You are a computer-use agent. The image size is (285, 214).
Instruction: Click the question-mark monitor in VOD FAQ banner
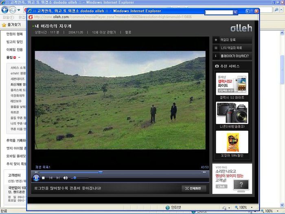(241, 185)
